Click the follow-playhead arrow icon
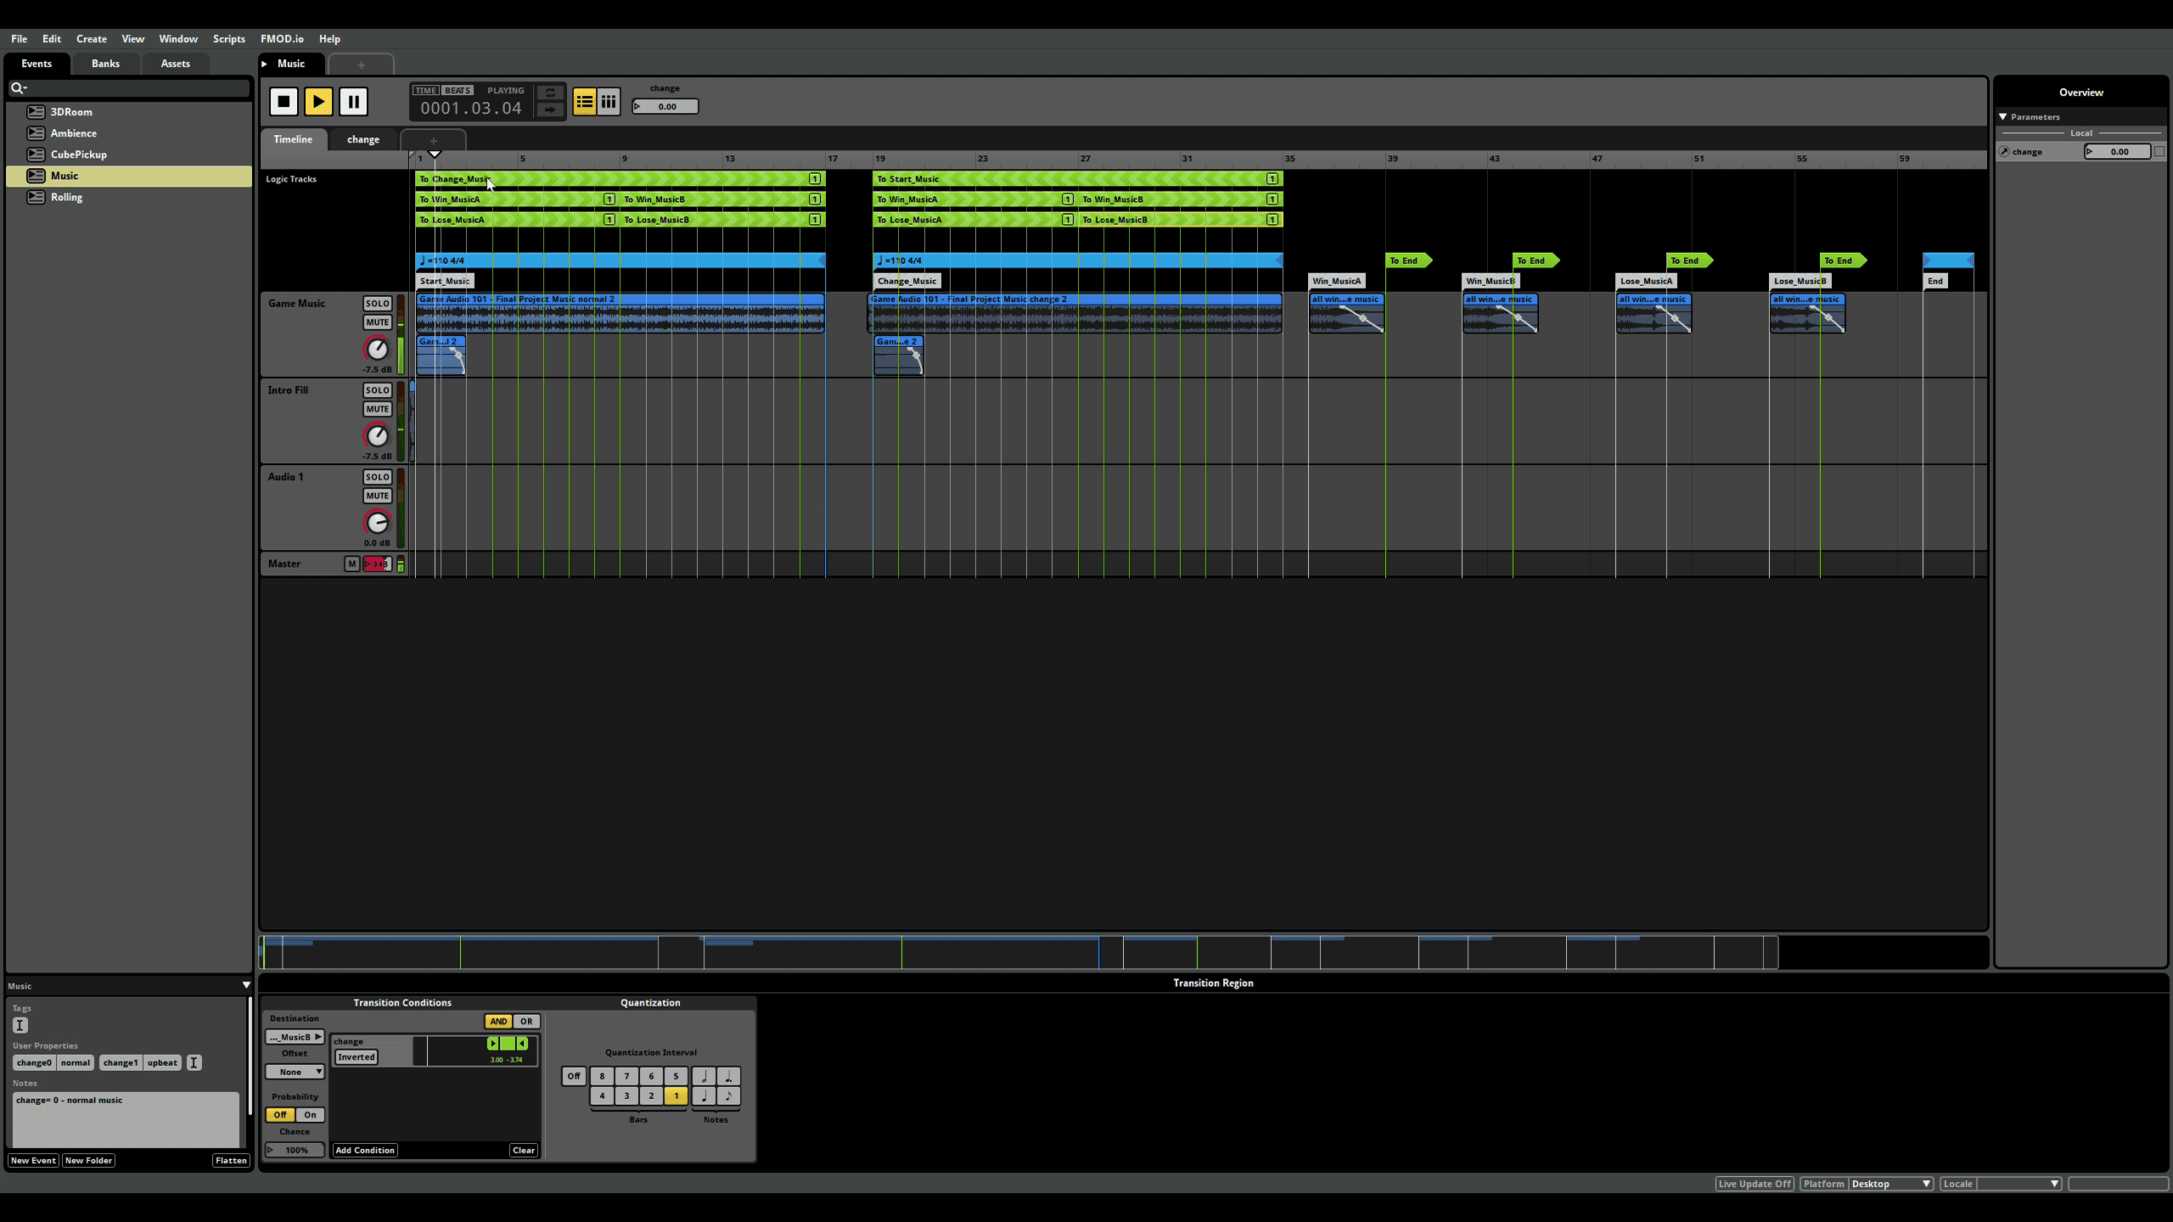This screenshot has width=2173, height=1222. (x=550, y=109)
